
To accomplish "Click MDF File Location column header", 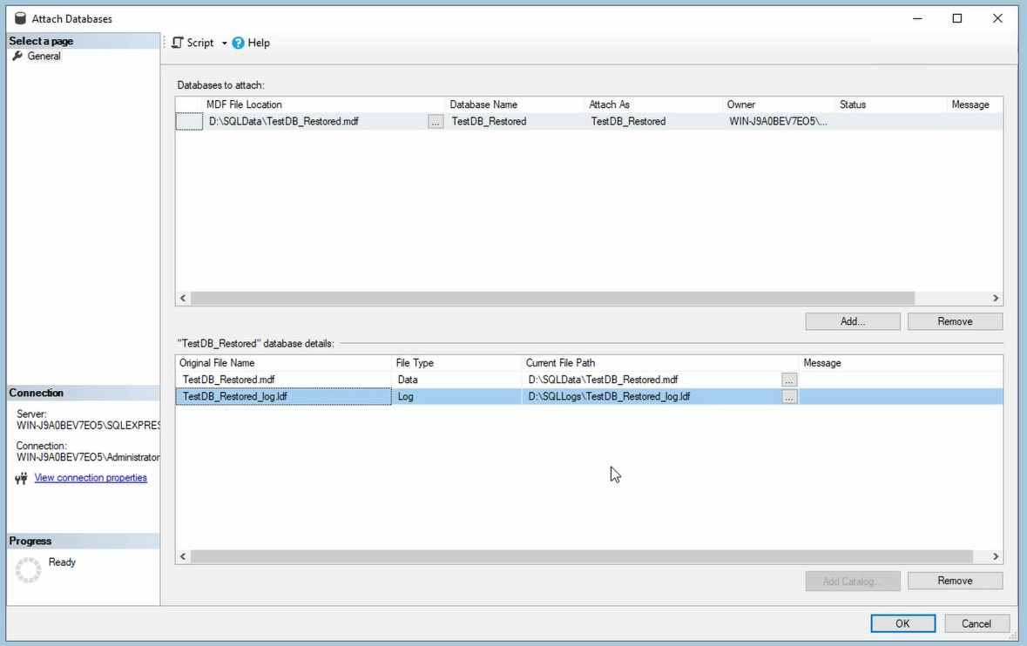I will 323,104.
